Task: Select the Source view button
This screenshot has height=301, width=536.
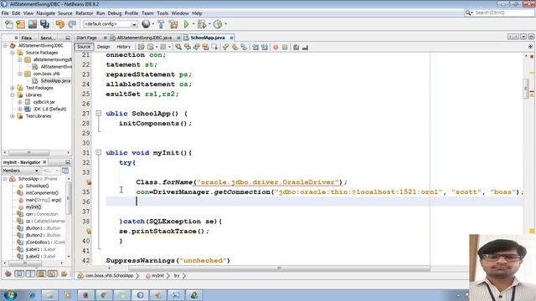Action: [84, 47]
